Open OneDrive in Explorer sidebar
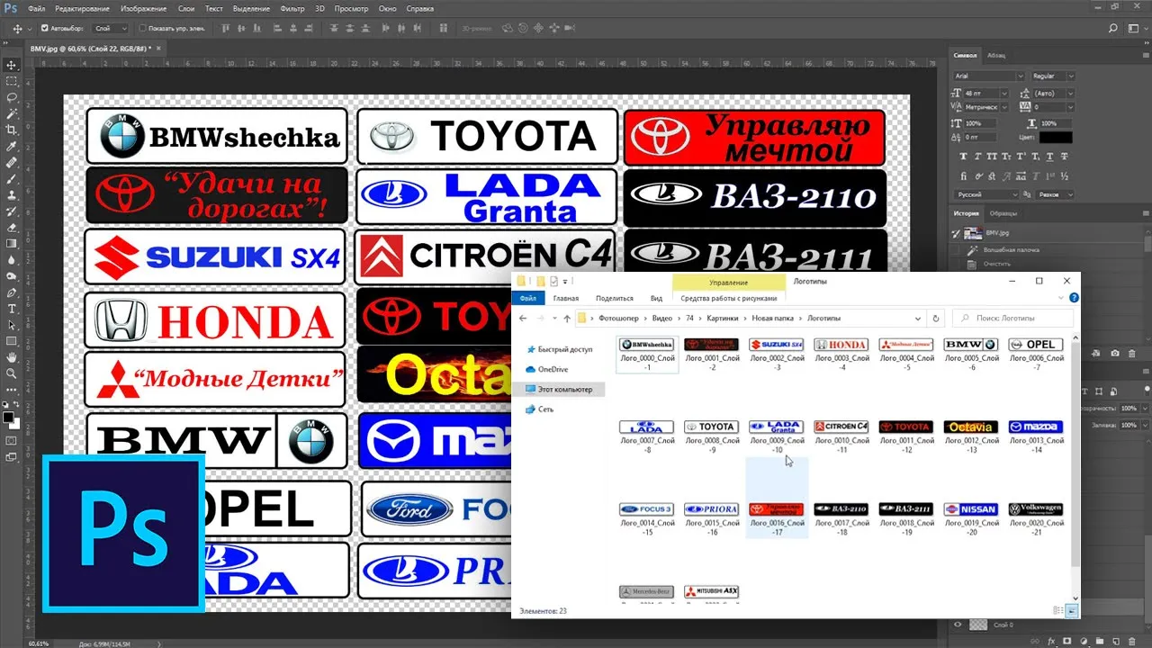The image size is (1152, 648). click(x=546, y=369)
